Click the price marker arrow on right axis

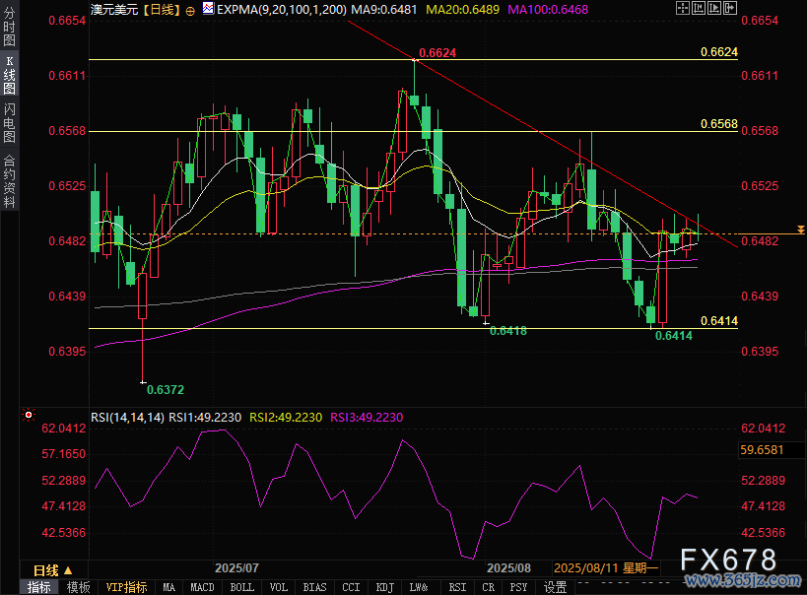(800, 230)
